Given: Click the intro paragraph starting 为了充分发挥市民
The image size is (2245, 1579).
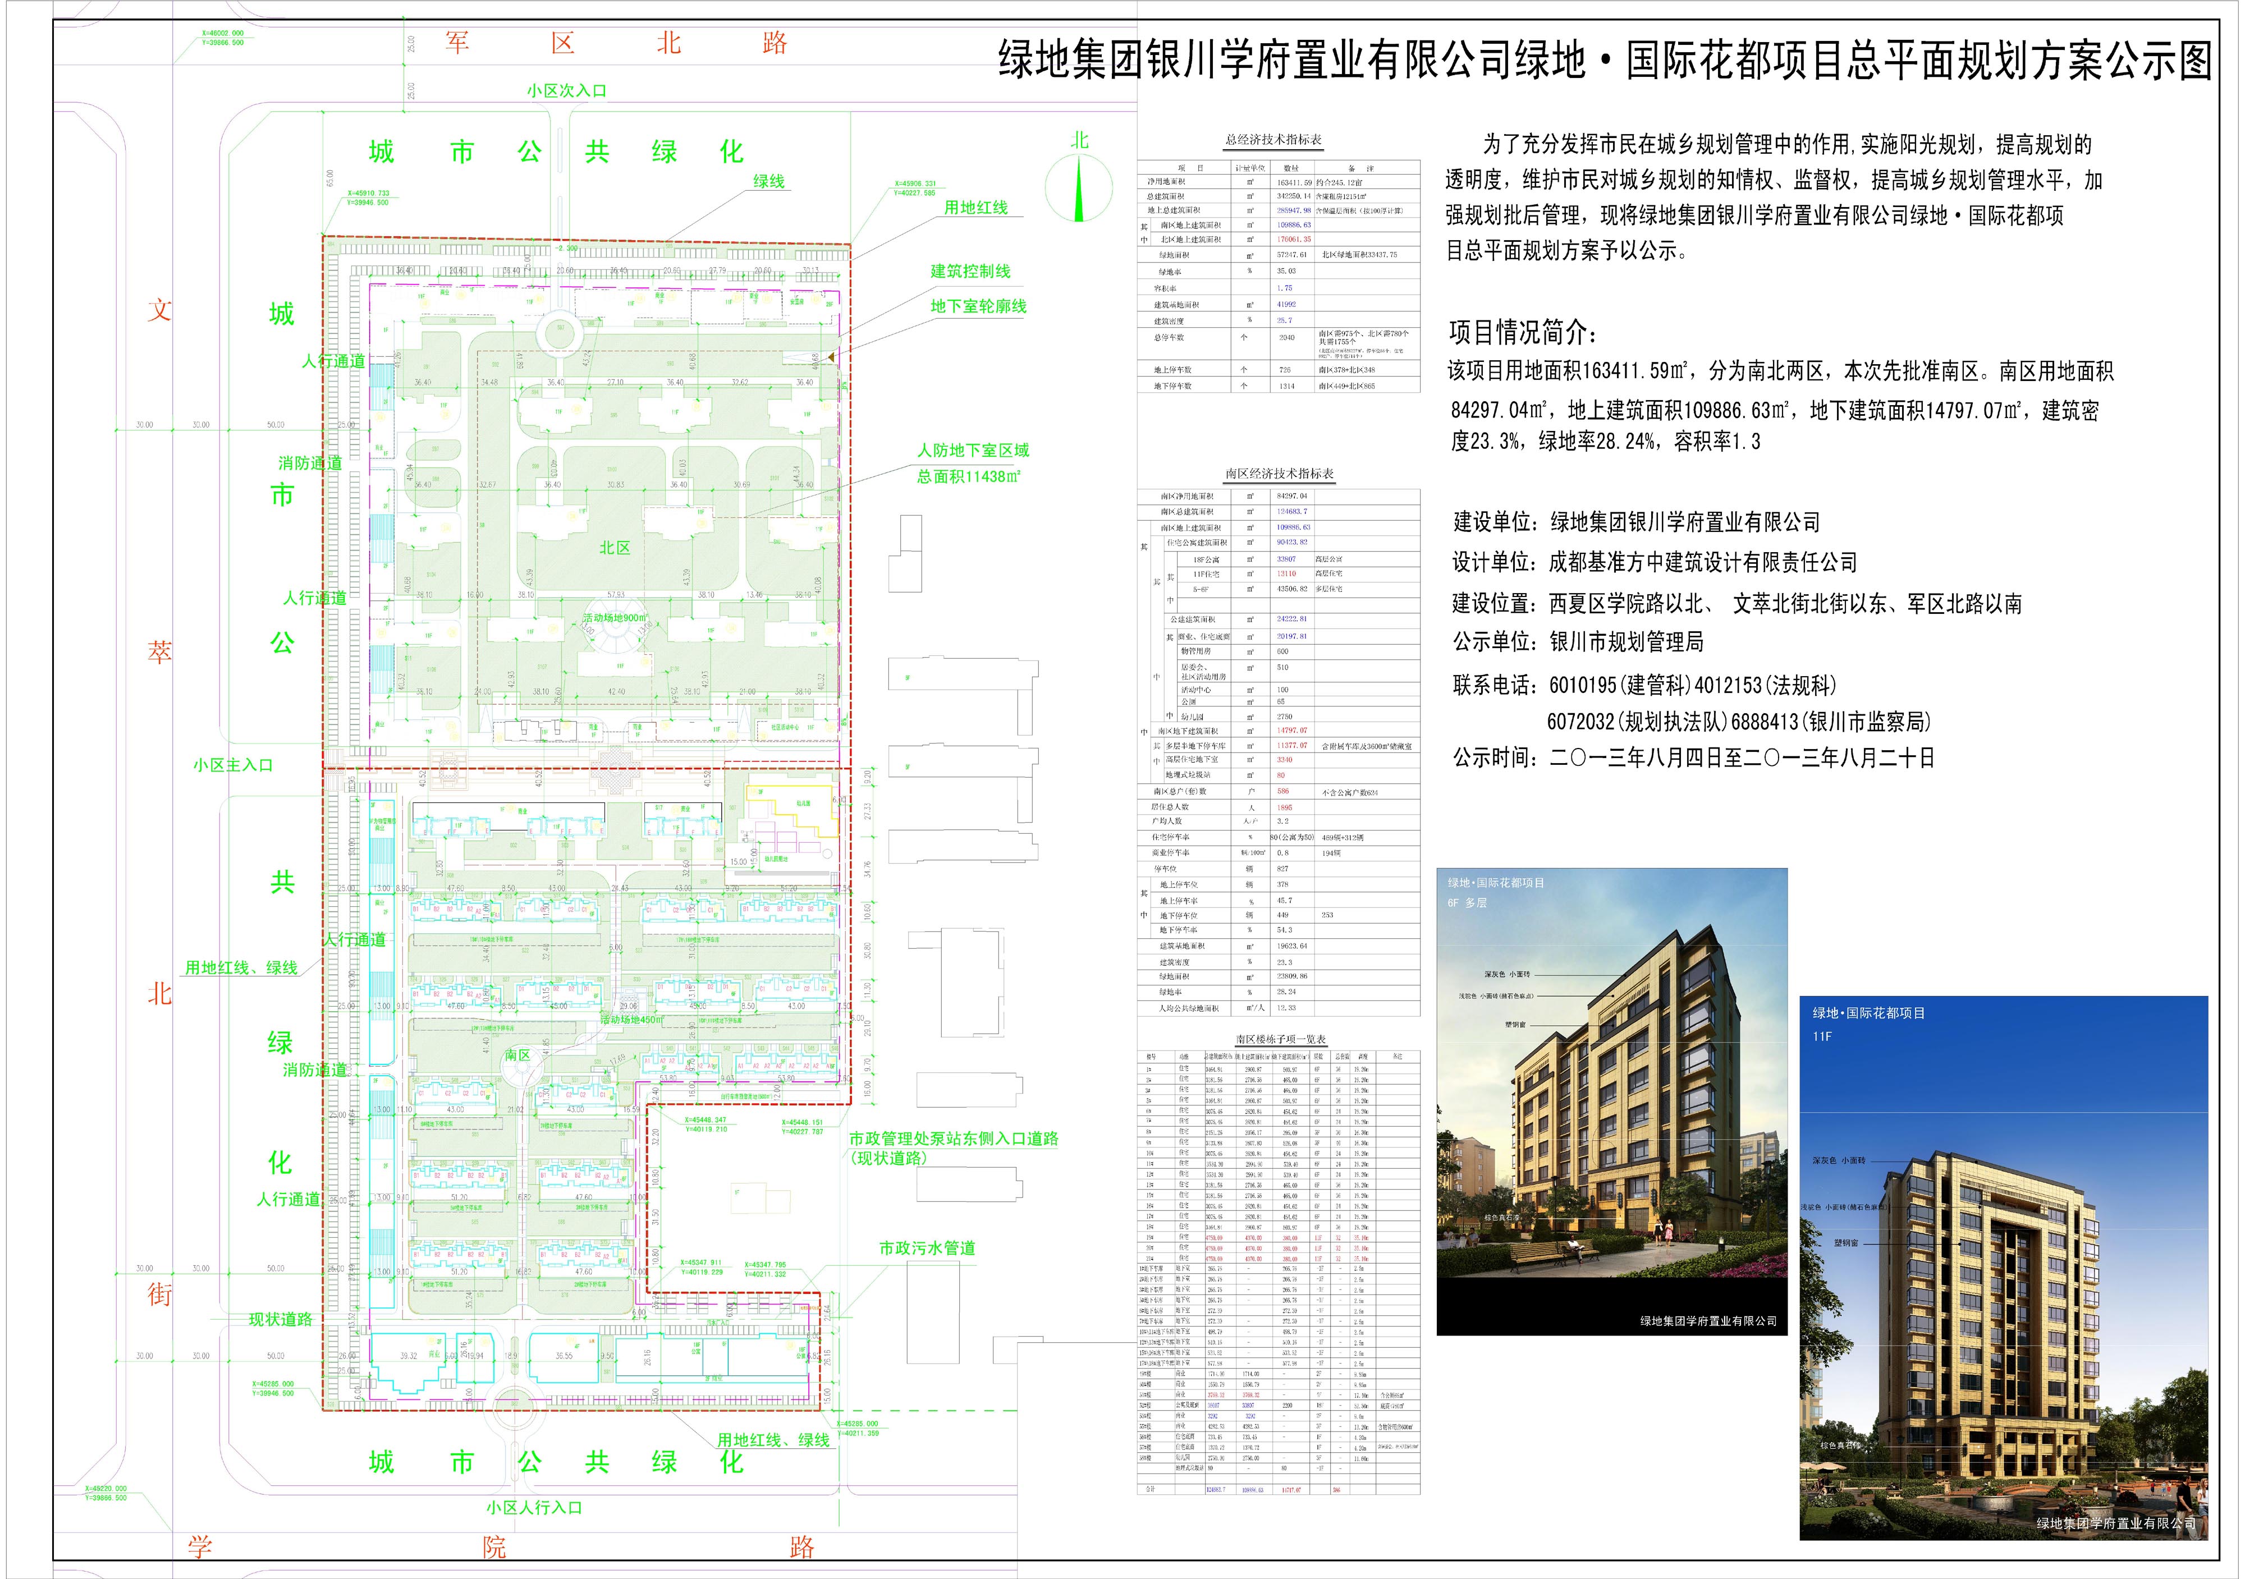Looking at the screenshot, I should [1774, 198].
